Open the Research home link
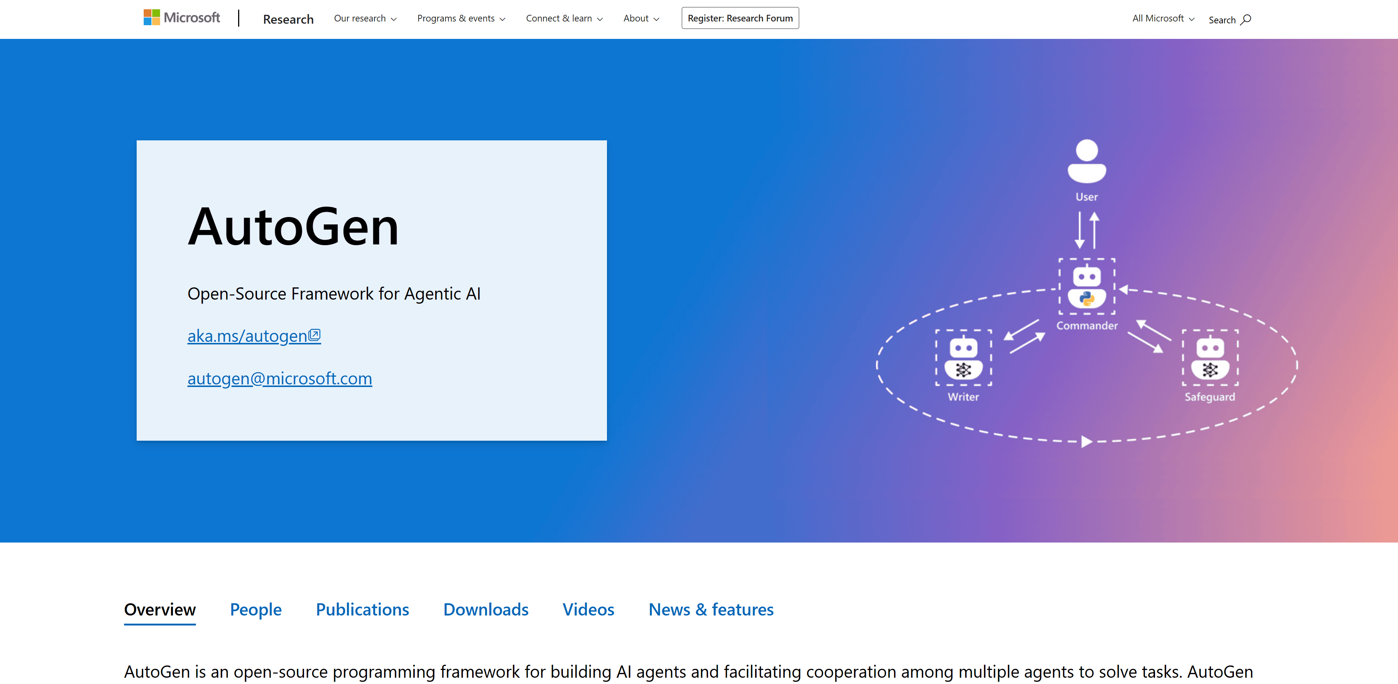 288,19
